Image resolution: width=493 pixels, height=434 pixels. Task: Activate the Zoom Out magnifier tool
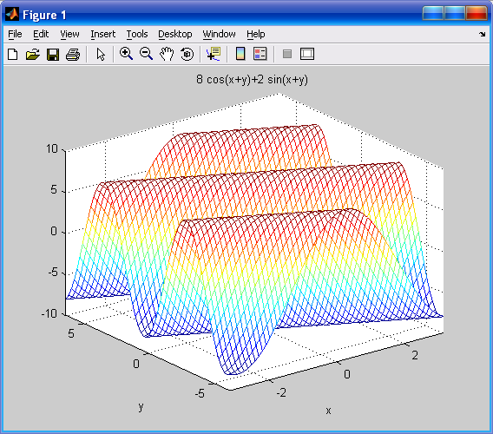point(146,54)
